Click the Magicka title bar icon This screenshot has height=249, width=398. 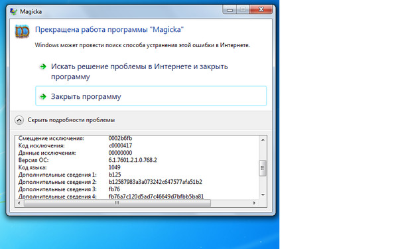pos(13,12)
